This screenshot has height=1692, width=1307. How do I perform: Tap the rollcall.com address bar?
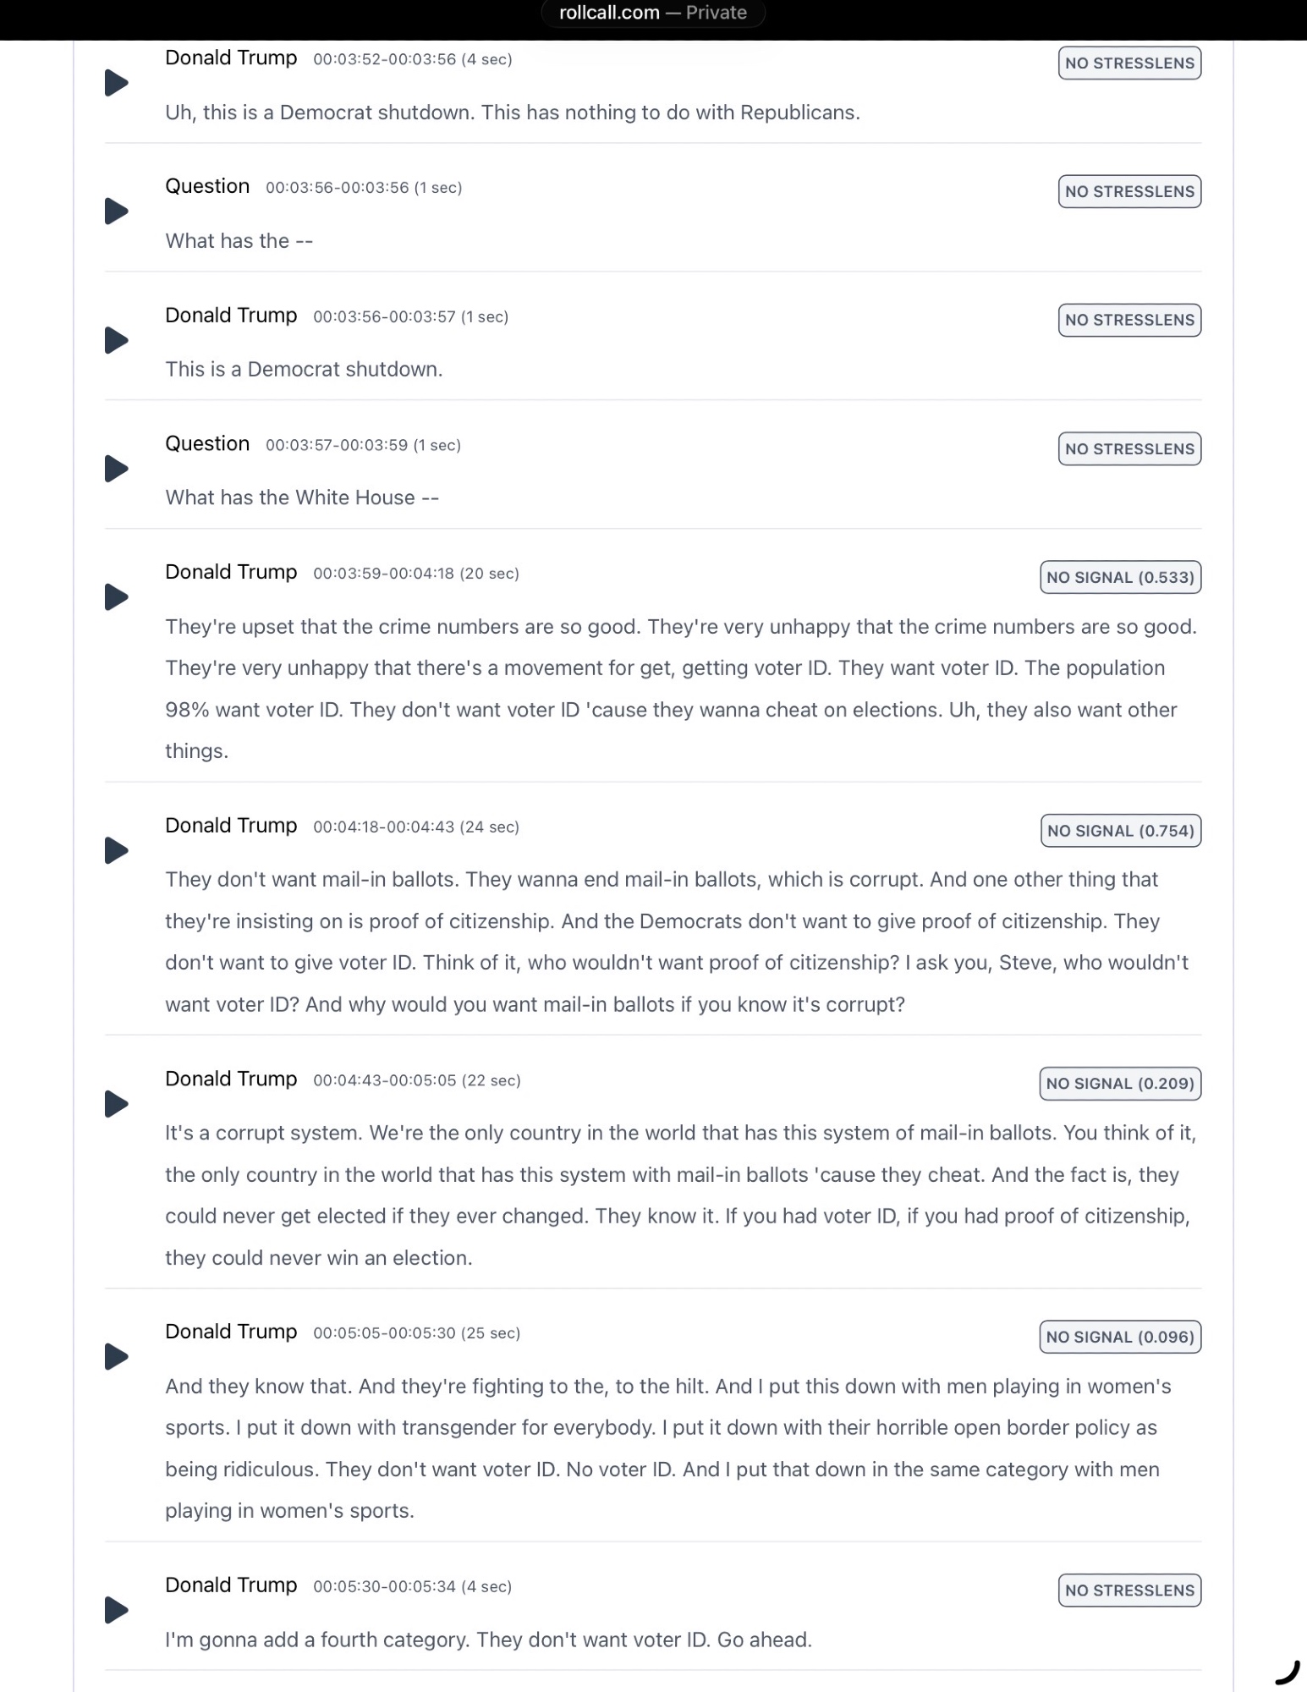(653, 13)
